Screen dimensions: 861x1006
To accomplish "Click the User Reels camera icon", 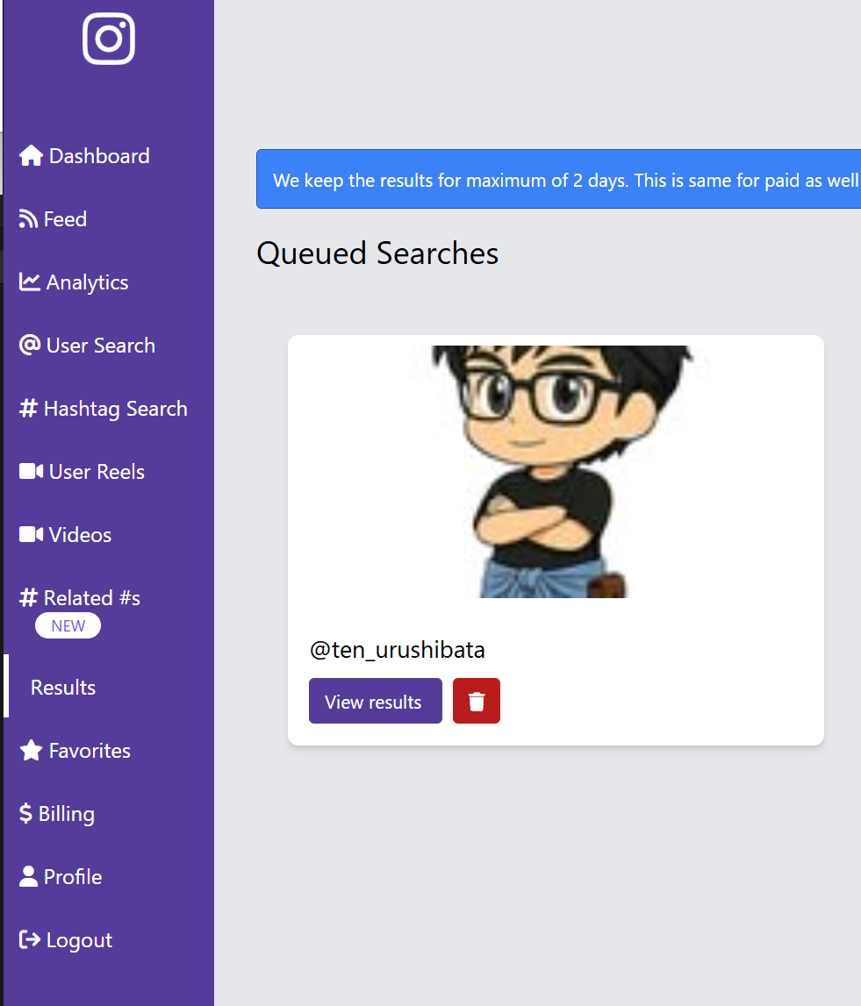I will tap(31, 472).
